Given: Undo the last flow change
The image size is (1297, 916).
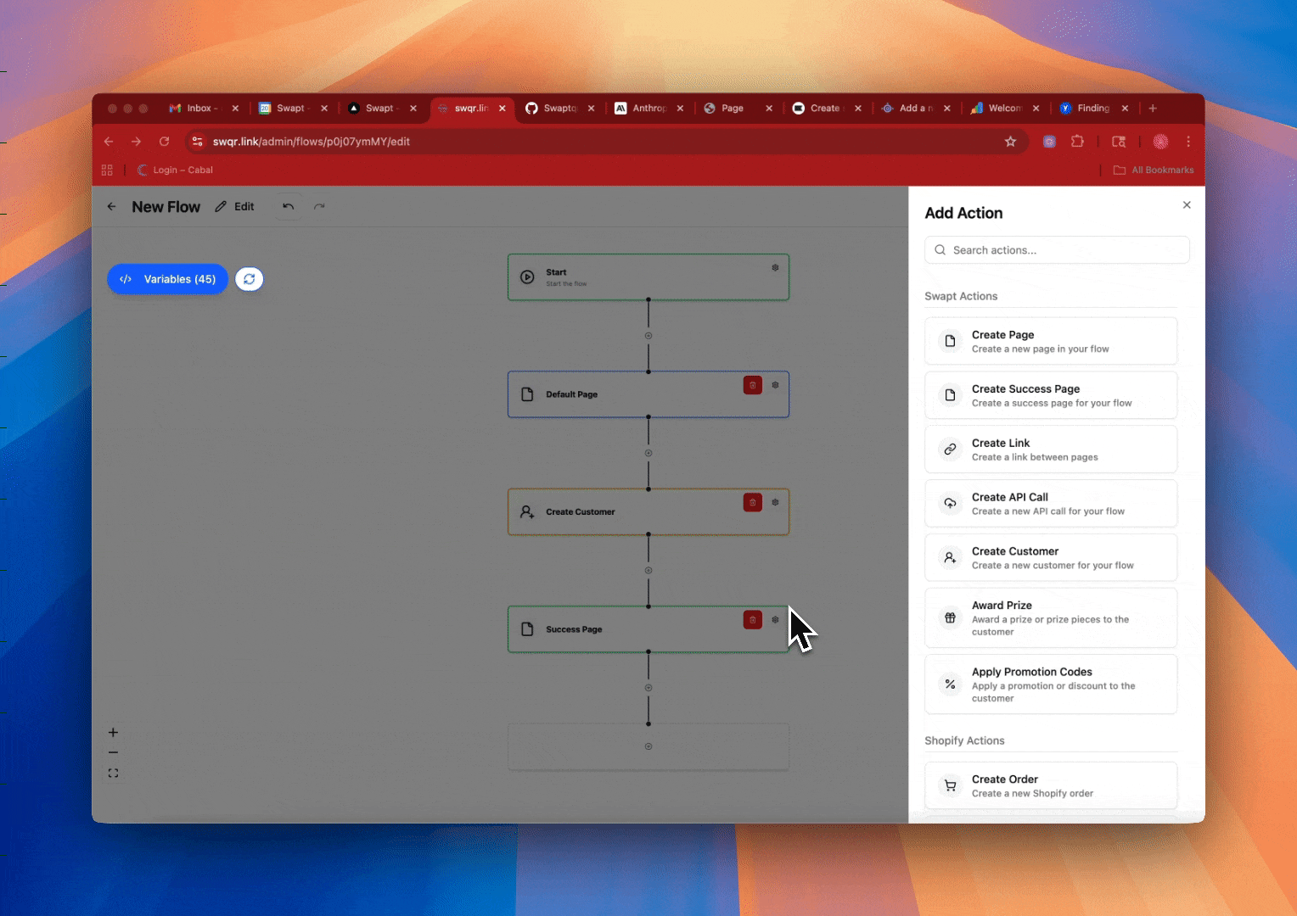Looking at the screenshot, I should [x=289, y=207].
